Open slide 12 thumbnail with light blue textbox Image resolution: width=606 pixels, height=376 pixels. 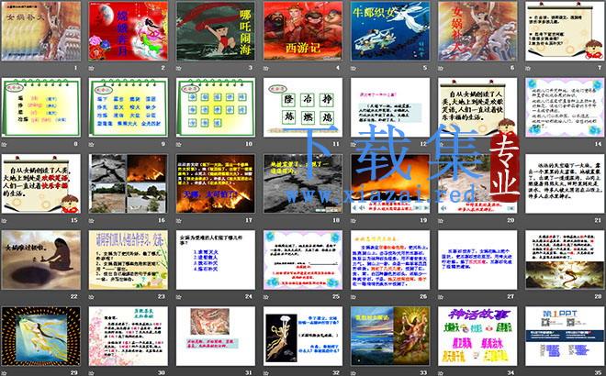pos(390,107)
